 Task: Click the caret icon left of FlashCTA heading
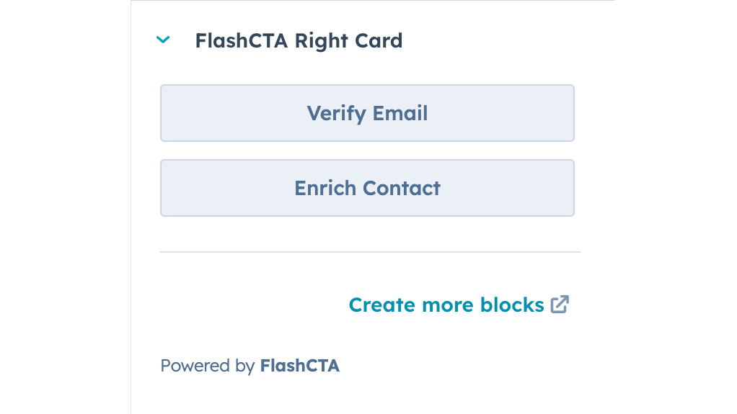164,40
